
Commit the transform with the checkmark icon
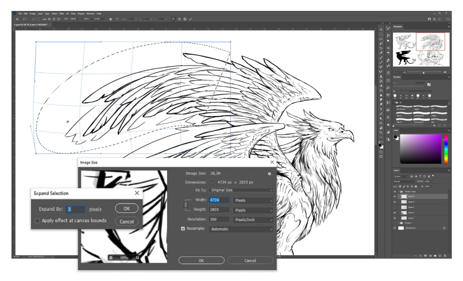(190, 19)
